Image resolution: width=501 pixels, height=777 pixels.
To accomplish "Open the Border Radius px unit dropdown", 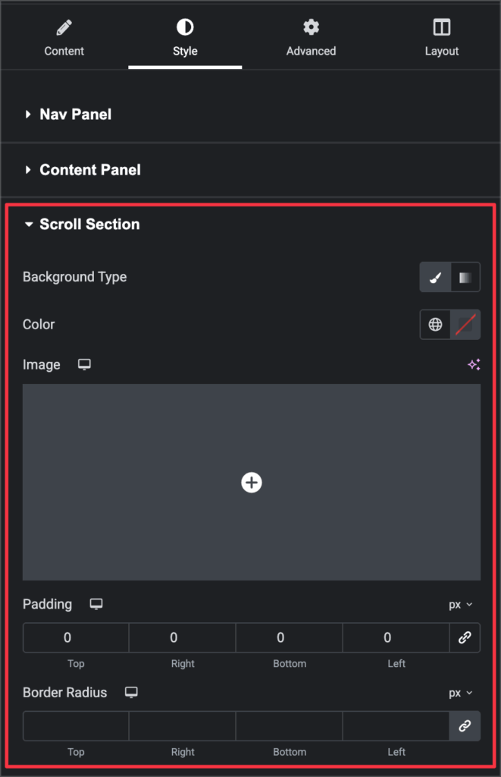I will 460,693.
